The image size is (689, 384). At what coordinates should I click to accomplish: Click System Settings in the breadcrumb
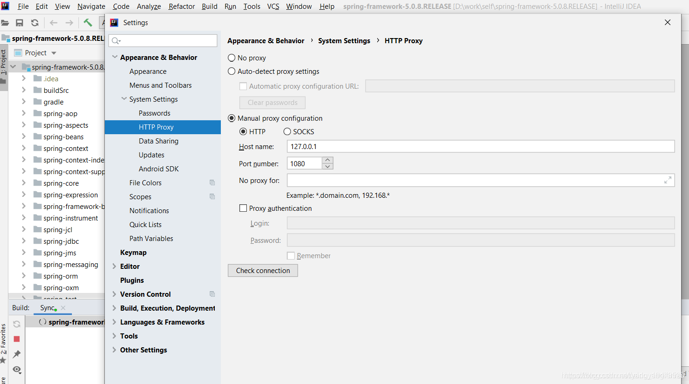tap(344, 41)
